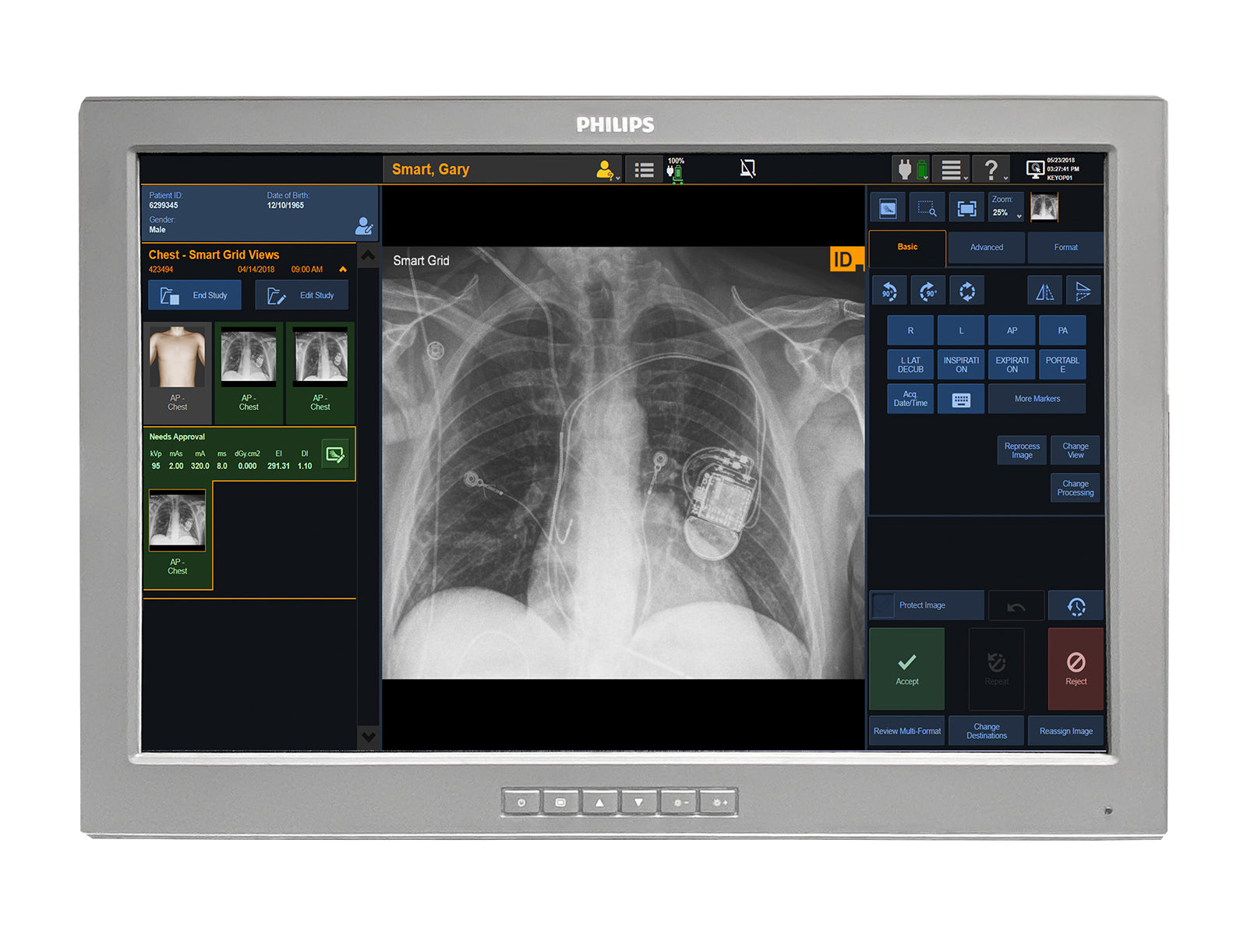The image size is (1247, 935).
Task: Check the battery charge level indicator
Action: pyautogui.click(x=678, y=168)
